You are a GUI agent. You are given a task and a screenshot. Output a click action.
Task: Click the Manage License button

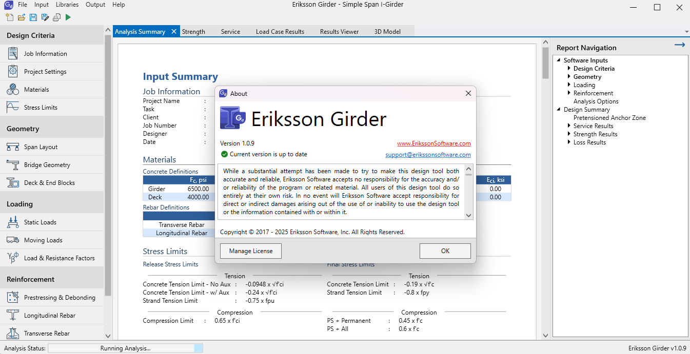(x=251, y=251)
